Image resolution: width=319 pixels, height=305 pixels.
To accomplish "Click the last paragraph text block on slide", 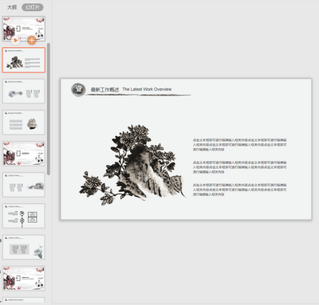I will coord(239,190).
